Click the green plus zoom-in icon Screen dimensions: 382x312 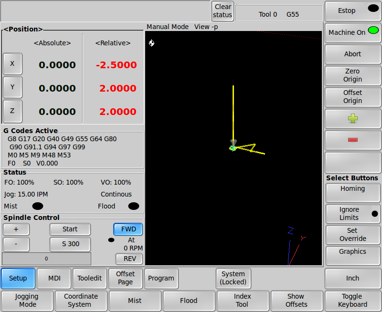pyautogui.click(x=352, y=118)
